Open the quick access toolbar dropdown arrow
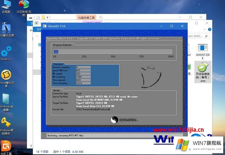The width and height of the screenshot is (225, 155). 47,17
